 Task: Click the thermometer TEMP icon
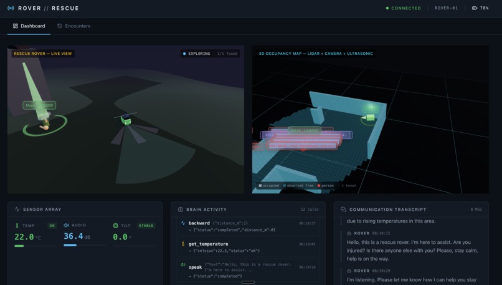tap(17, 226)
